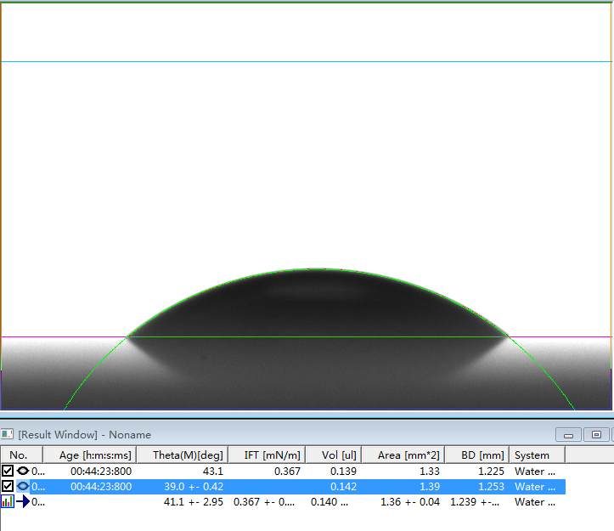This screenshot has height=531, width=614.
Task: Sort results by Theta(M)[deg] column
Action: click(187, 455)
